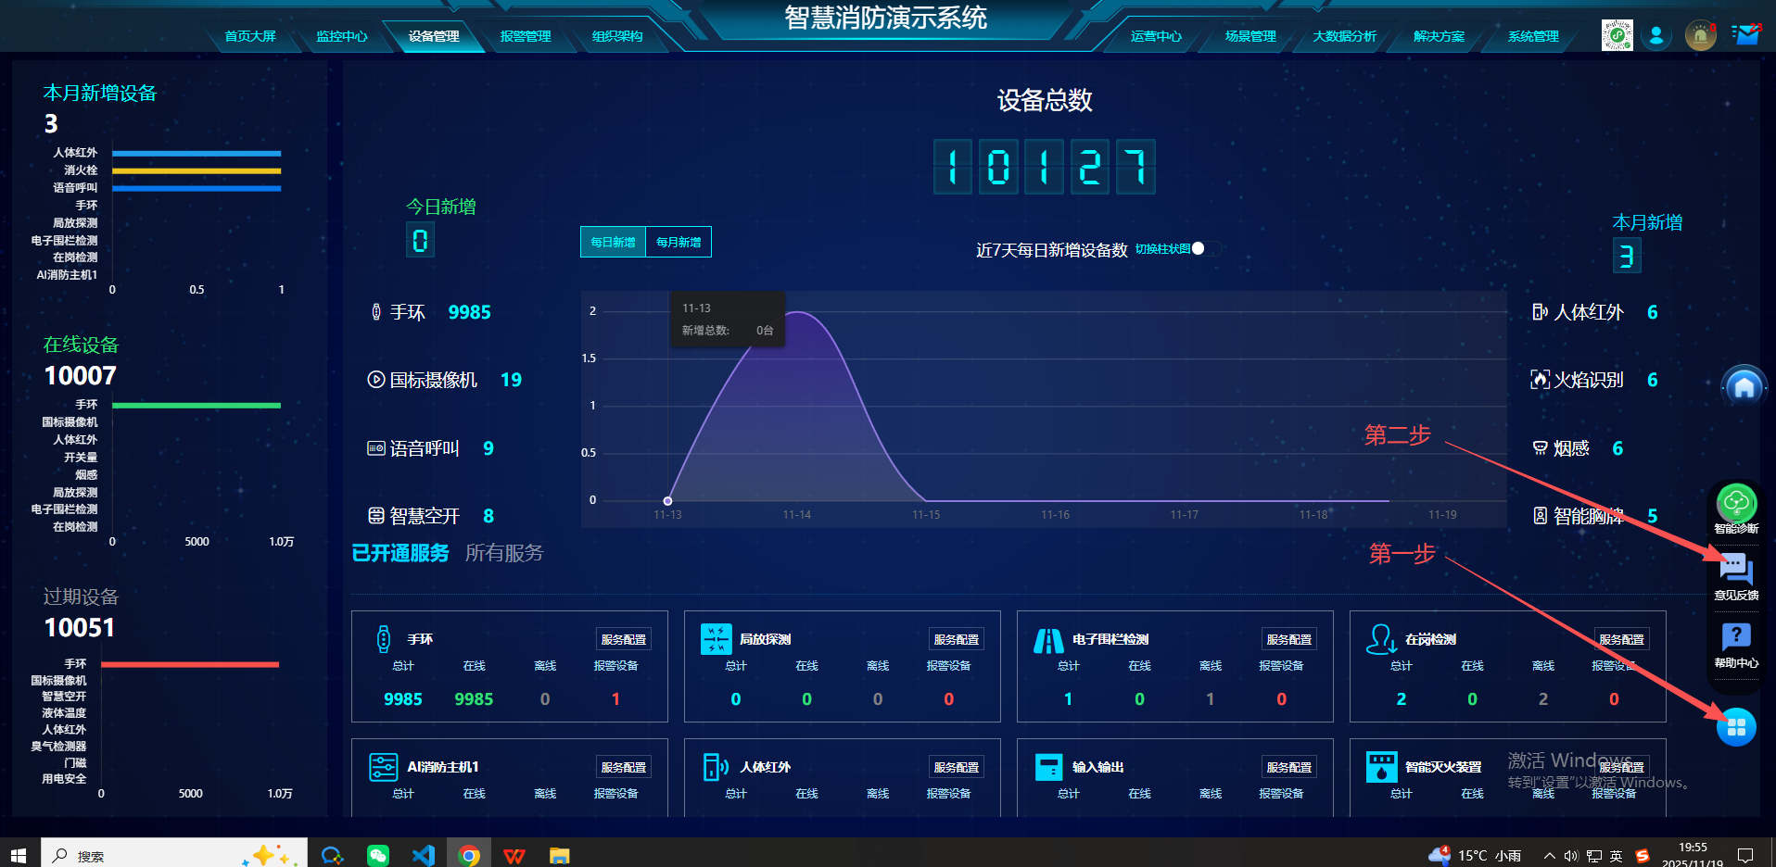
Task: Open WeChat from the Windows taskbar
Action: pos(378,855)
